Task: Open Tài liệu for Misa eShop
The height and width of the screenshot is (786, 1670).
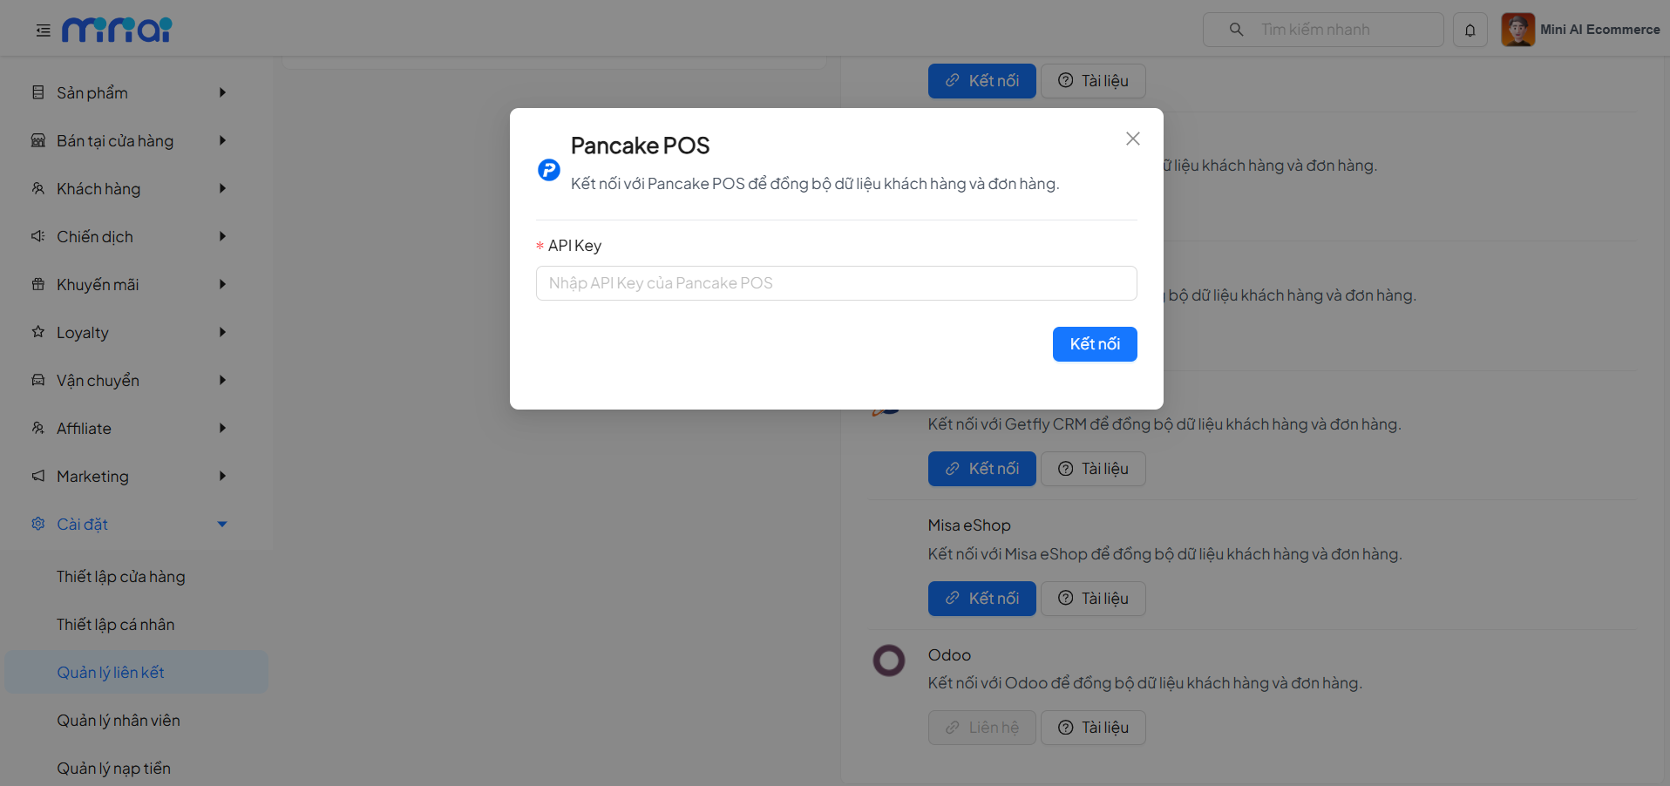Action: pos(1093,599)
